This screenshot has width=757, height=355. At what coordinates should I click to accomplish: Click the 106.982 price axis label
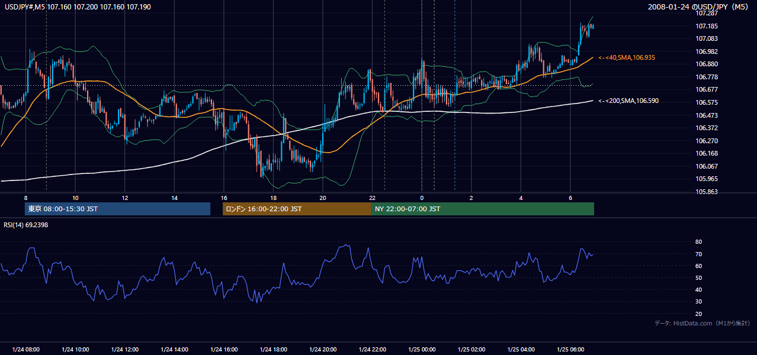tap(707, 51)
